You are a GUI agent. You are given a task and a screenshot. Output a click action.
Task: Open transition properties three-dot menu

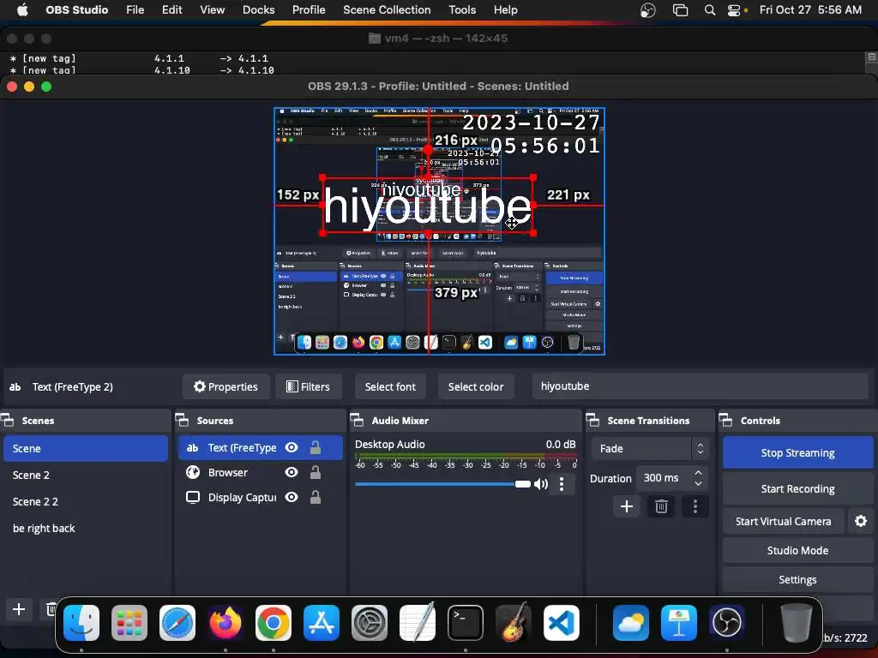click(x=695, y=507)
